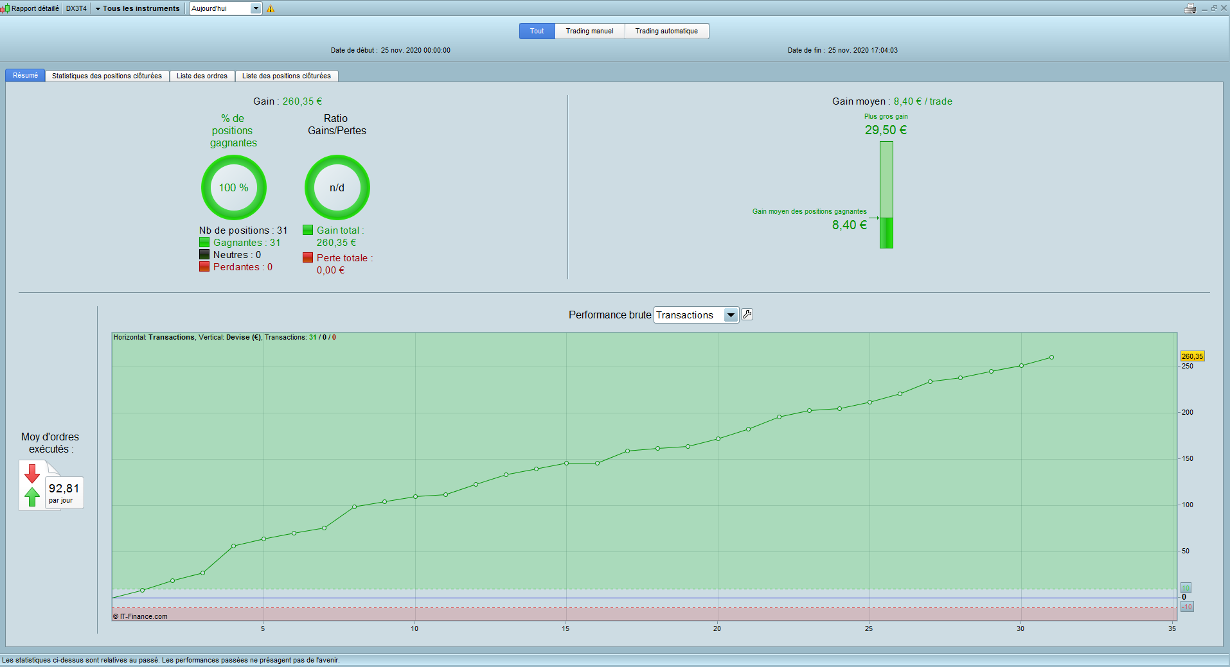Click the Moy d'ordres exécutés label
The image size is (1230, 667).
coord(50,443)
